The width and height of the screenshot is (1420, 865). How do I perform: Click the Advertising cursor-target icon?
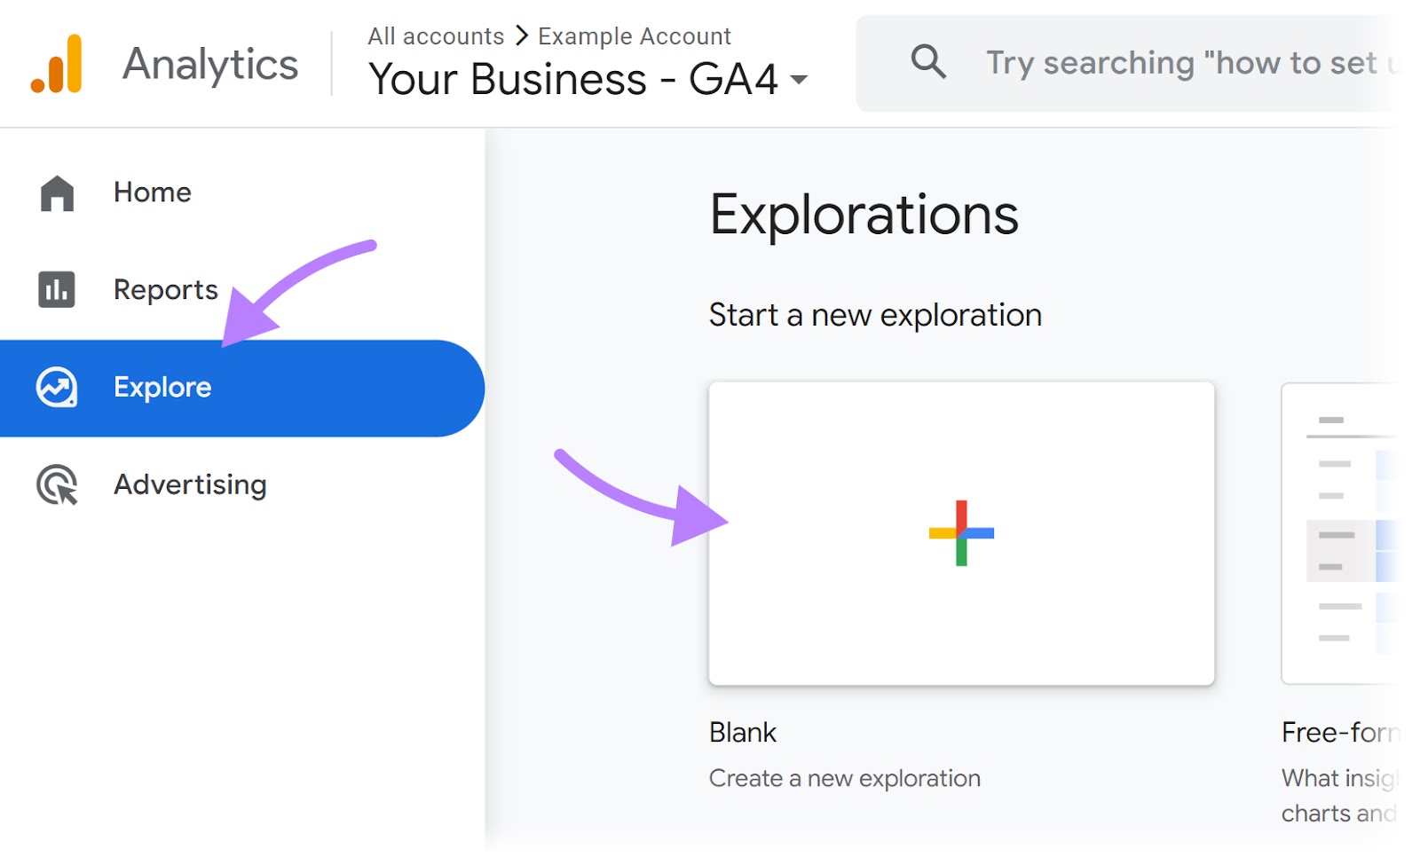click(55, 485)
